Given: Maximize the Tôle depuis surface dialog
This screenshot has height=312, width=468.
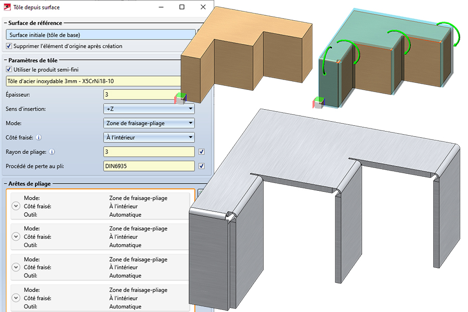Looking at the screenshot, I should click(x=181, y=7).
